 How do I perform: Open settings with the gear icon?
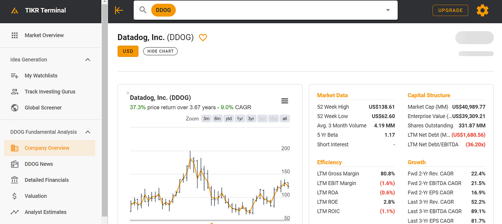point(482,10)
